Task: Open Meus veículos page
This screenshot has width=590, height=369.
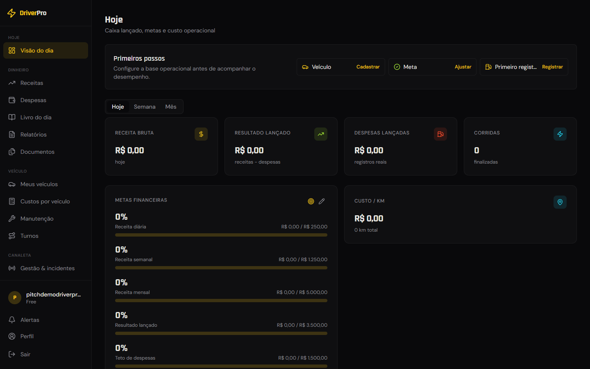Action: pos(45,184)
